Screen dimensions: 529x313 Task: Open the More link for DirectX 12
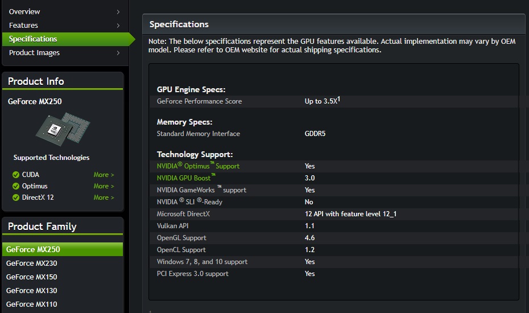pos(104,197)
